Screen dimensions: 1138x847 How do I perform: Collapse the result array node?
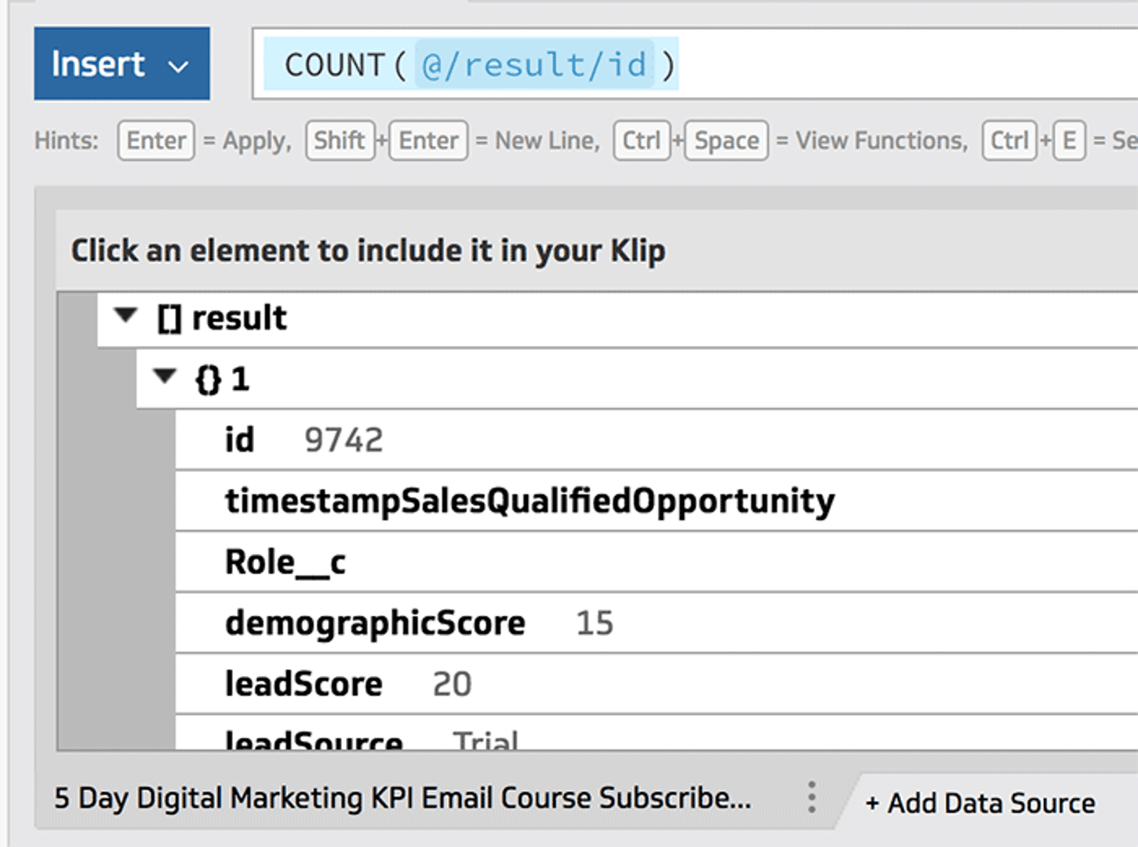click(125, 315)
